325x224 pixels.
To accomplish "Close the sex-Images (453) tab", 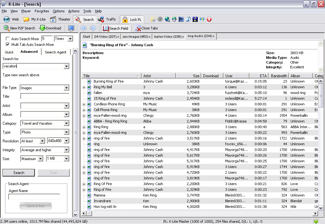I will point(149,37).
